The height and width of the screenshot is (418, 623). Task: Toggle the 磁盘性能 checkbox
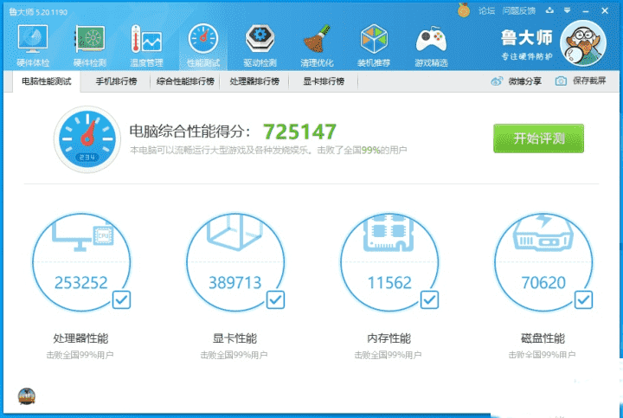click(583, 299)
